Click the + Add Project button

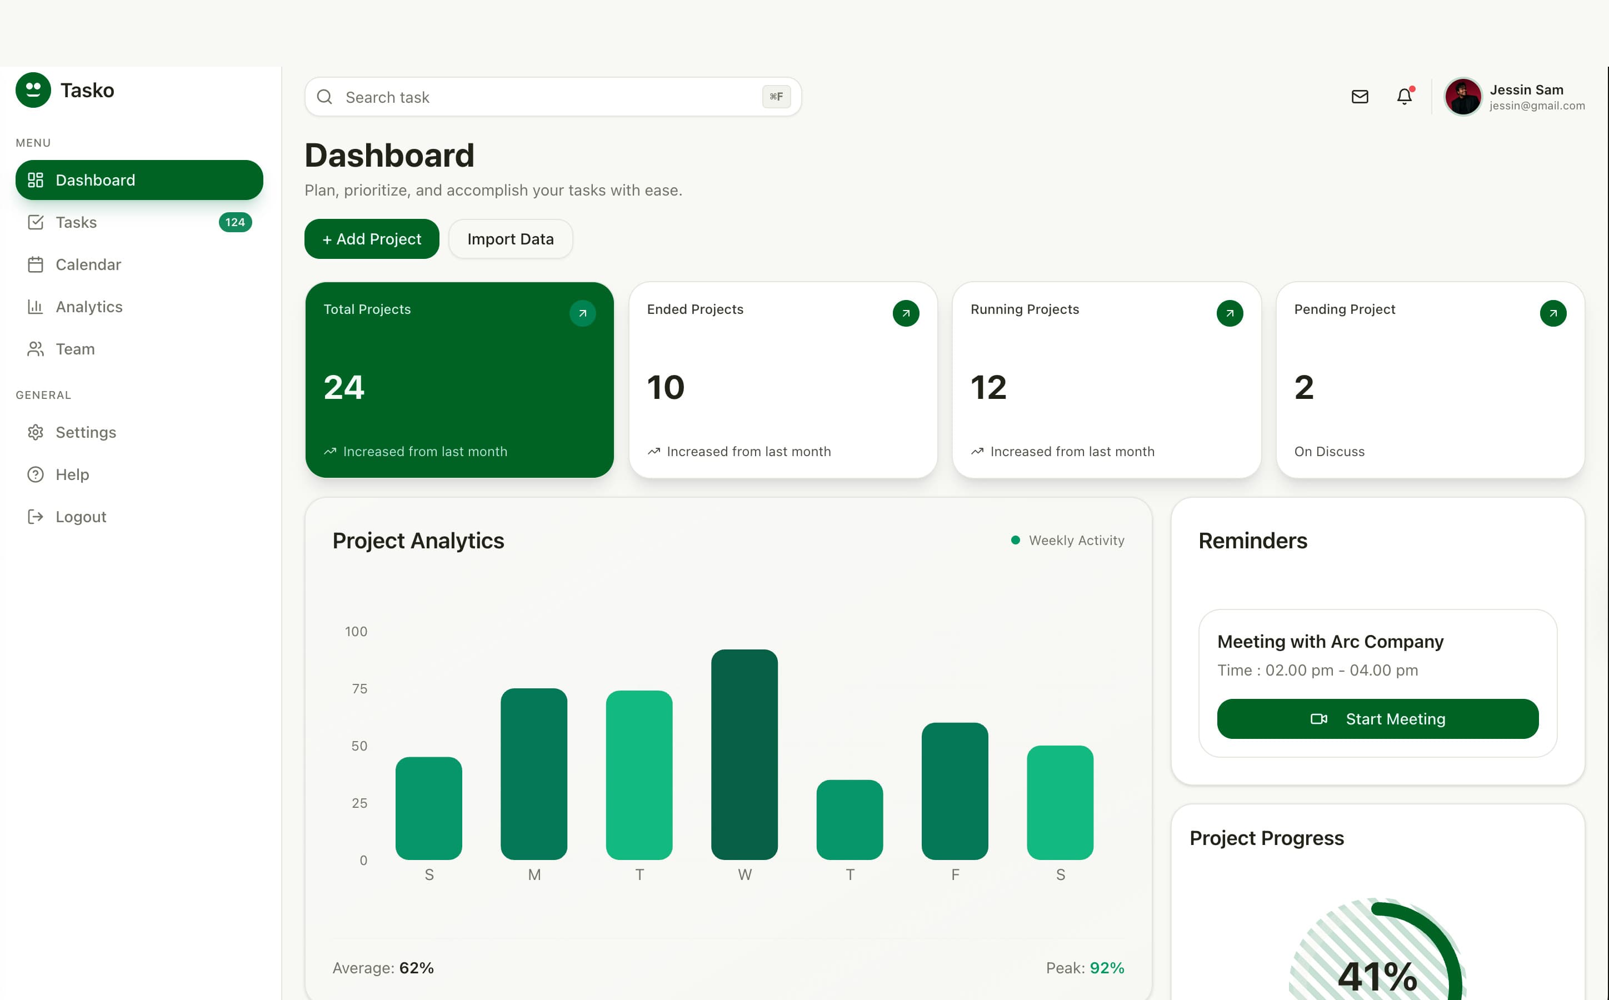(x=371, y=239)
